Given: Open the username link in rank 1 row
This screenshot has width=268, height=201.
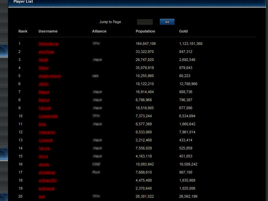Looking at the screenshot, I should coord(49,44).
